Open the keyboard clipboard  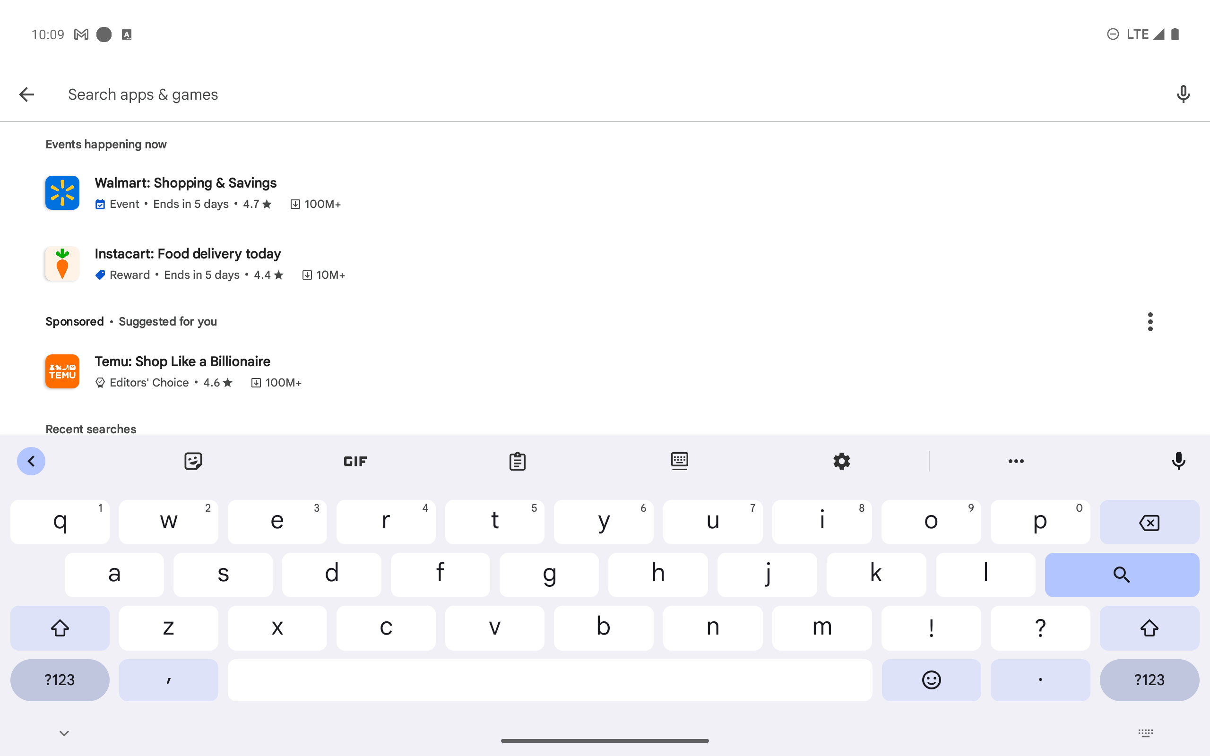click(518, 461)
